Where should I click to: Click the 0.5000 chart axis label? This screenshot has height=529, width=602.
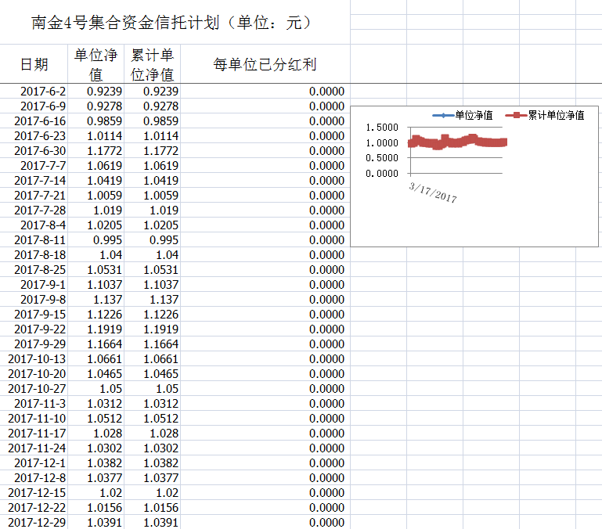pos(382,158)
